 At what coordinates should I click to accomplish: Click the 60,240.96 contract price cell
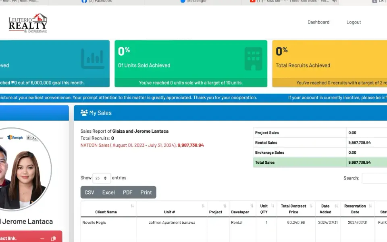[x=296, y=223]
